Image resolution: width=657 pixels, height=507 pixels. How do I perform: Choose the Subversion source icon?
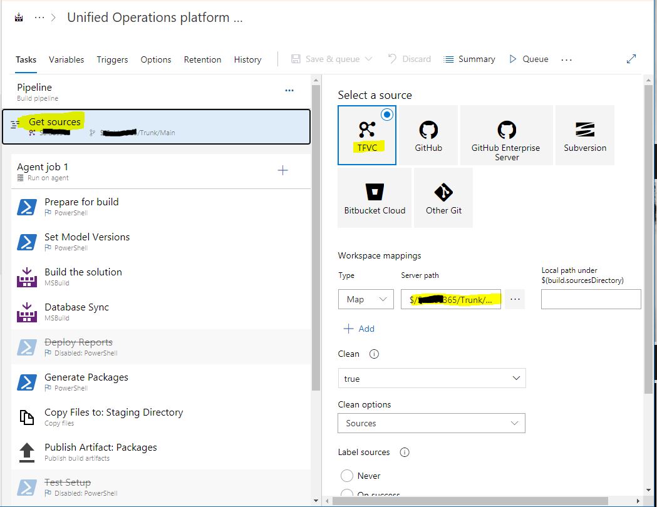tap(584, 130)
